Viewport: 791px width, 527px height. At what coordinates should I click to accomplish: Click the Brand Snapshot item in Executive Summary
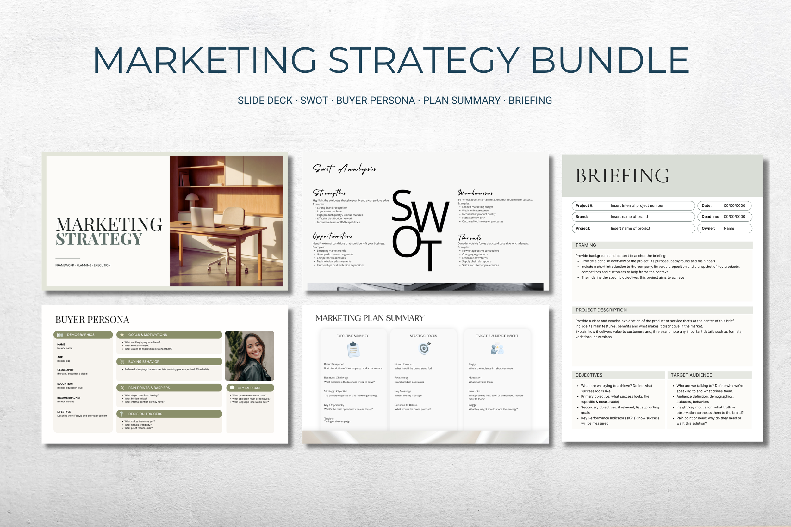click(x=333, y=364)
